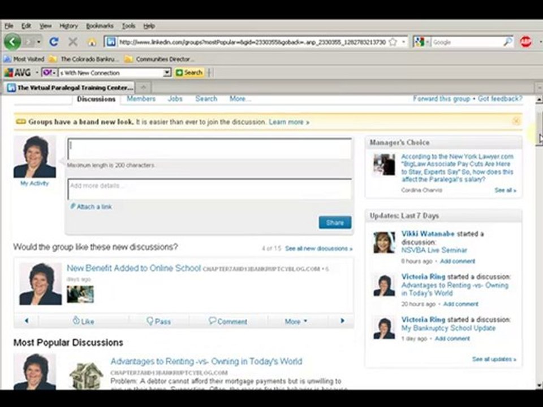Open The Colorado Bankru... bookmark folder

[x=83, y=59]
